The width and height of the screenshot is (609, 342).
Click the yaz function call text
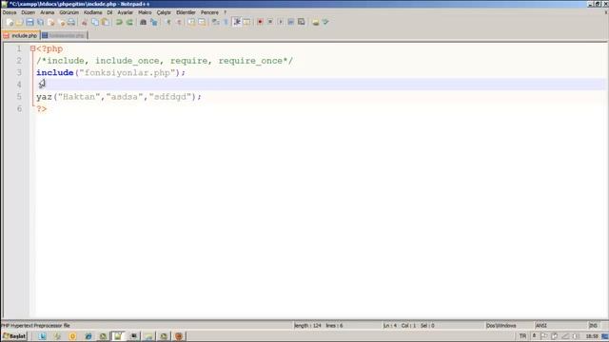point(44,97)
